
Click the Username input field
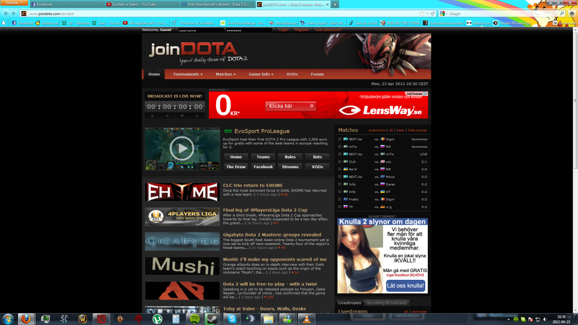coord(201,30)
